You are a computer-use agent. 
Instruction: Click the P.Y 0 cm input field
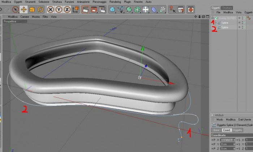click(228, 144)
